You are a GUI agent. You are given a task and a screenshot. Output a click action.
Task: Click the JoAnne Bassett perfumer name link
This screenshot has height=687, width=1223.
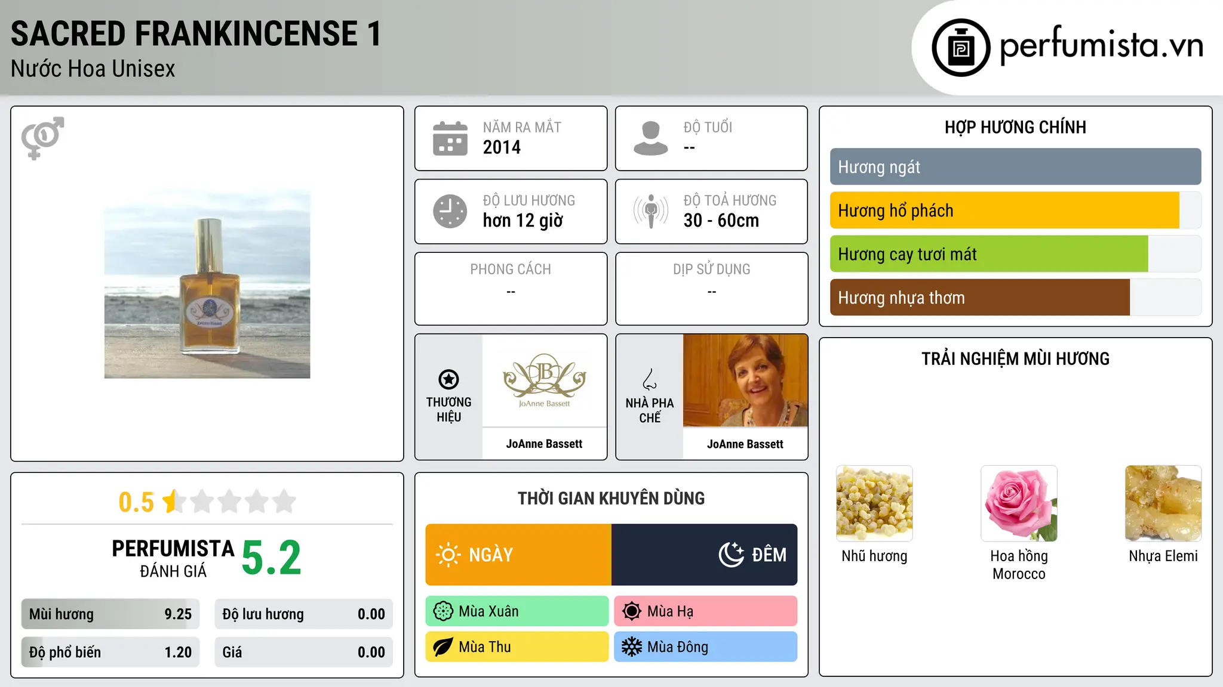(745, 444)
